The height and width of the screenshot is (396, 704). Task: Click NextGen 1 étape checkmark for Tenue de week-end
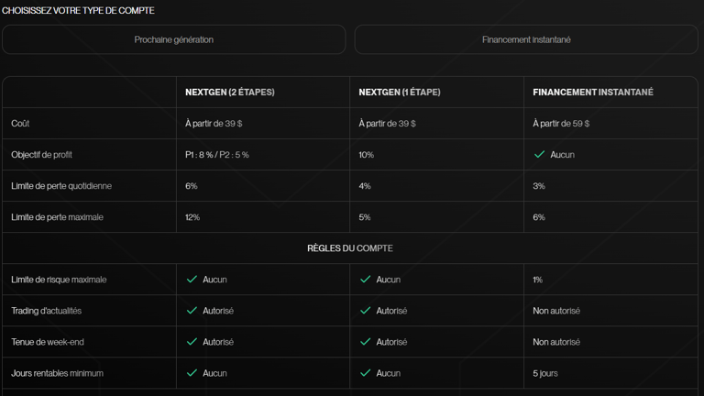coord(365,341)
